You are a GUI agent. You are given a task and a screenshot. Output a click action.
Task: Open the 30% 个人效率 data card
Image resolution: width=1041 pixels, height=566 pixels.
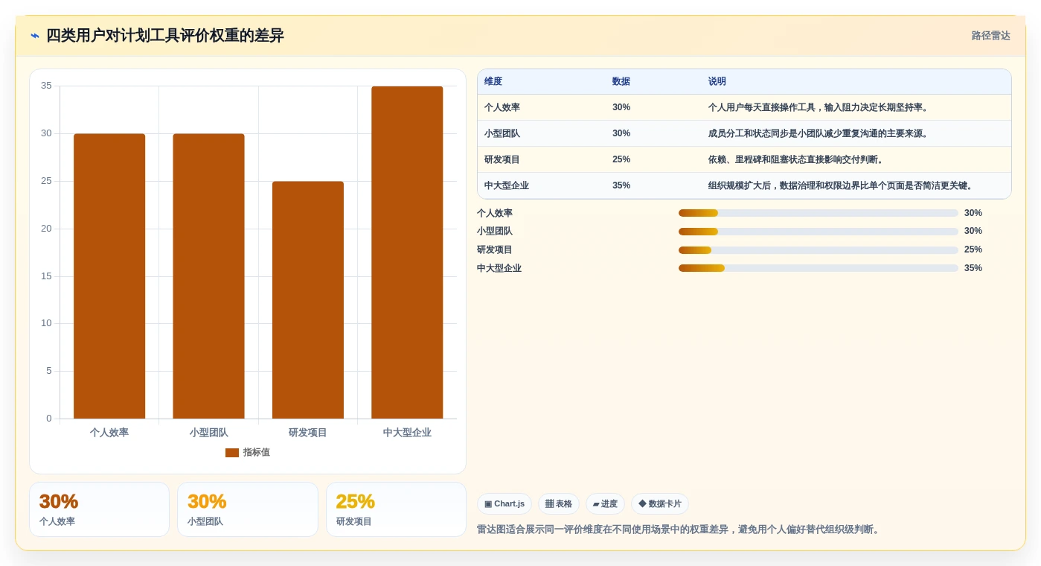pyautogui.click(x=99, y=509)
